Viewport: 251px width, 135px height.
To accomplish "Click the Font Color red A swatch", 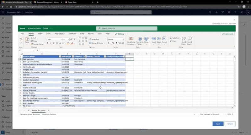I will (72, 43).
